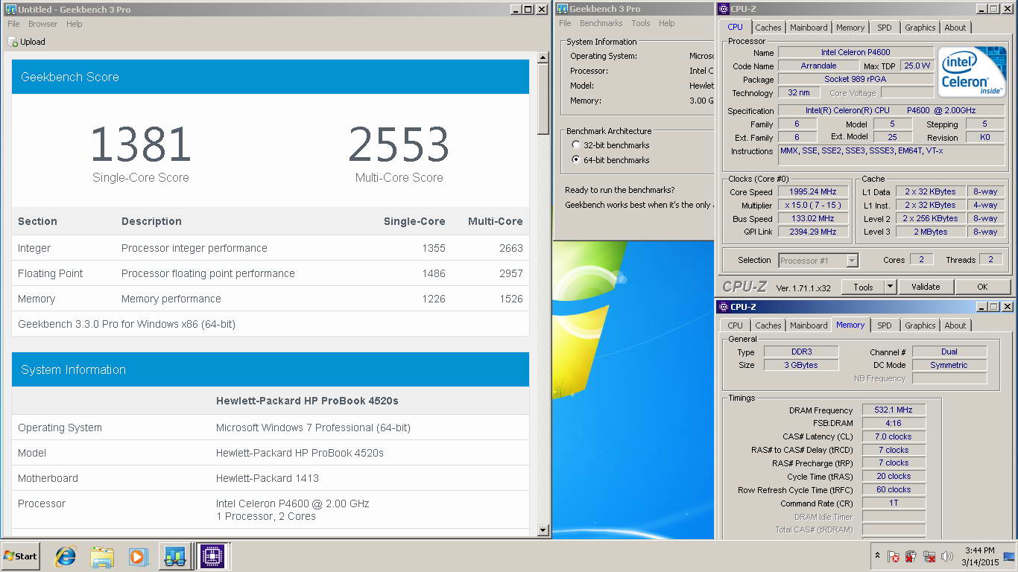
Task: Launch Windows Media Player from taskbar
Action: point(138,556)
